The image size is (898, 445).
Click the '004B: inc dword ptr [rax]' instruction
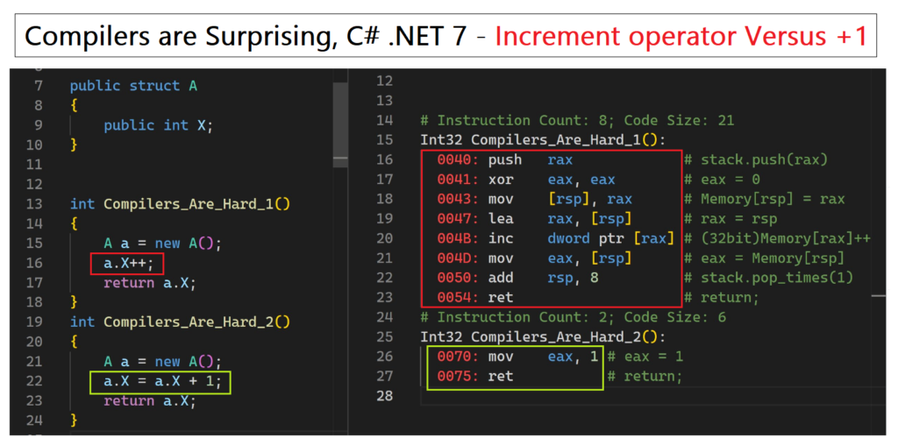click(555, 238)
